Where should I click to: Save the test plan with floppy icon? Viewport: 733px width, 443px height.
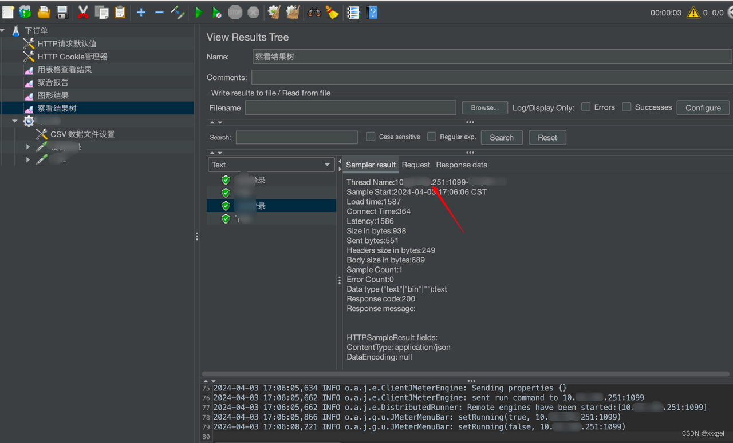point(62,12)
